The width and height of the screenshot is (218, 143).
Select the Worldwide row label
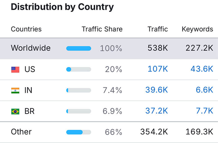coord(31,48)
